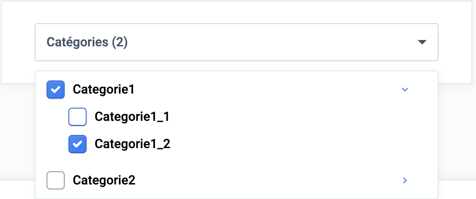This screenshot has width=476, height=199.
Task: Click the empty square box next to Categorie1_1
Action: (x=78, y=117)
